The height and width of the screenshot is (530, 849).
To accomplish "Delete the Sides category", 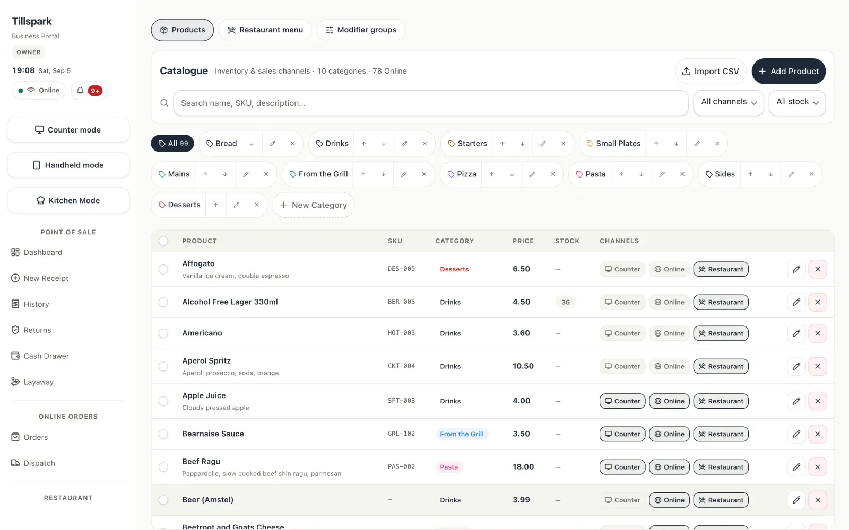I will click(811, 174).
